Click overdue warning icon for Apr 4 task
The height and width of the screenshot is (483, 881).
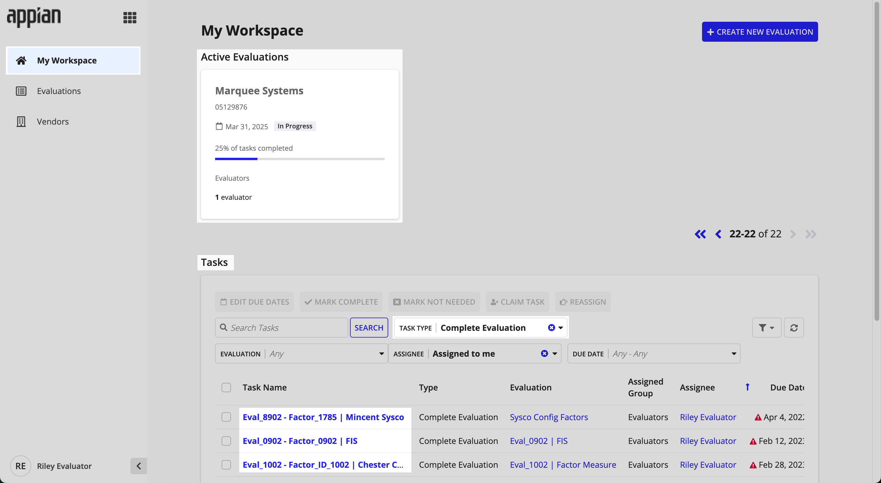coord(758,417)
